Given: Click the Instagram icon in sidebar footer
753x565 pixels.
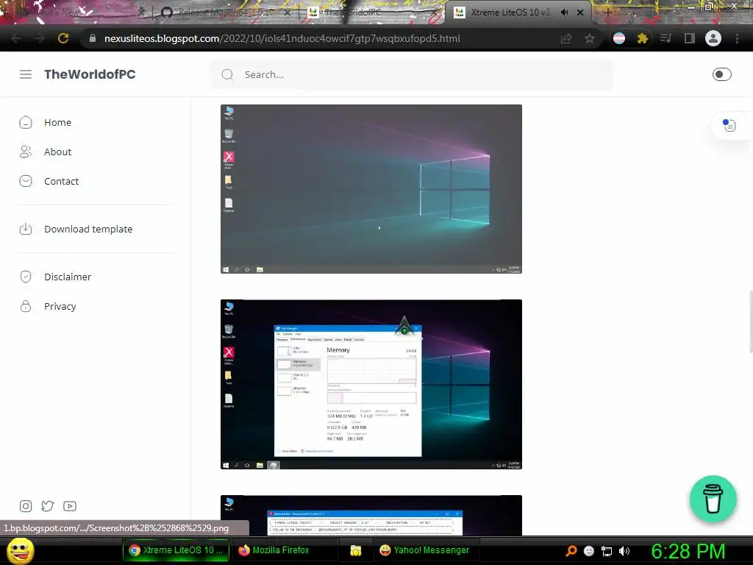Looking at the screenshot, I should click(x=26, y=506).
